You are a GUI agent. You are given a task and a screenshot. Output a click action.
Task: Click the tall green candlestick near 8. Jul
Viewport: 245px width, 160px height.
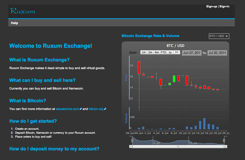[x=174, y=79]
